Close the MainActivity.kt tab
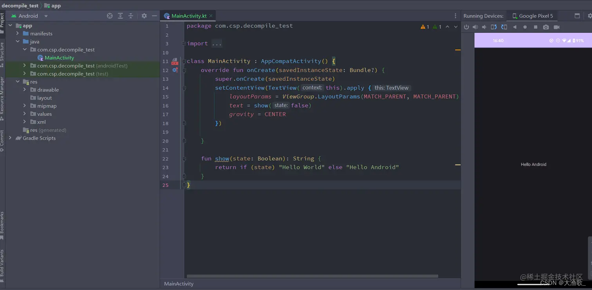 coord(211,16)
